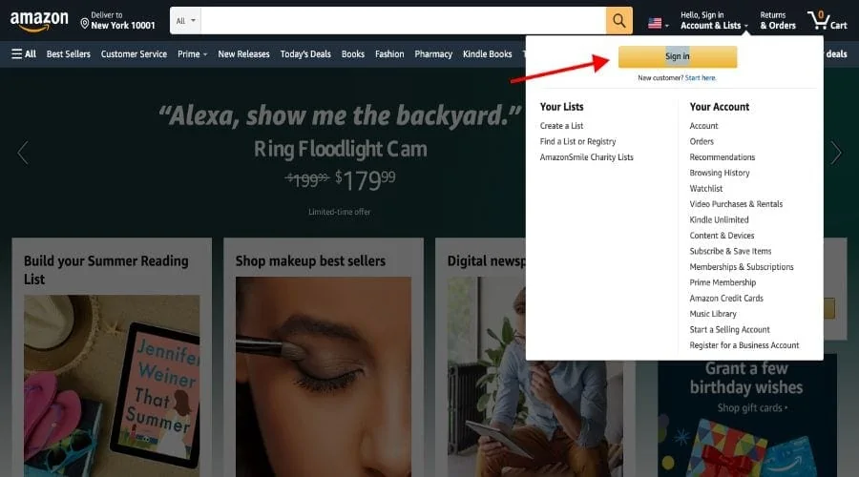The height and width of the screenshot is (477, 859).
Task: Click the Amazon logo
Action: click(39, 21)
